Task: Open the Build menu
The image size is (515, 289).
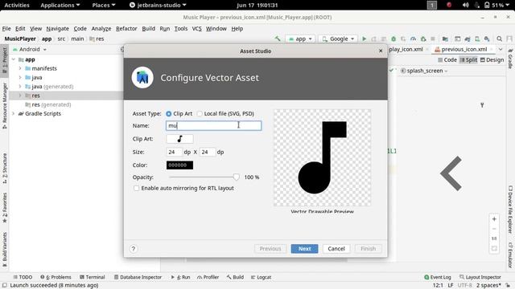Action: (148, 29)
